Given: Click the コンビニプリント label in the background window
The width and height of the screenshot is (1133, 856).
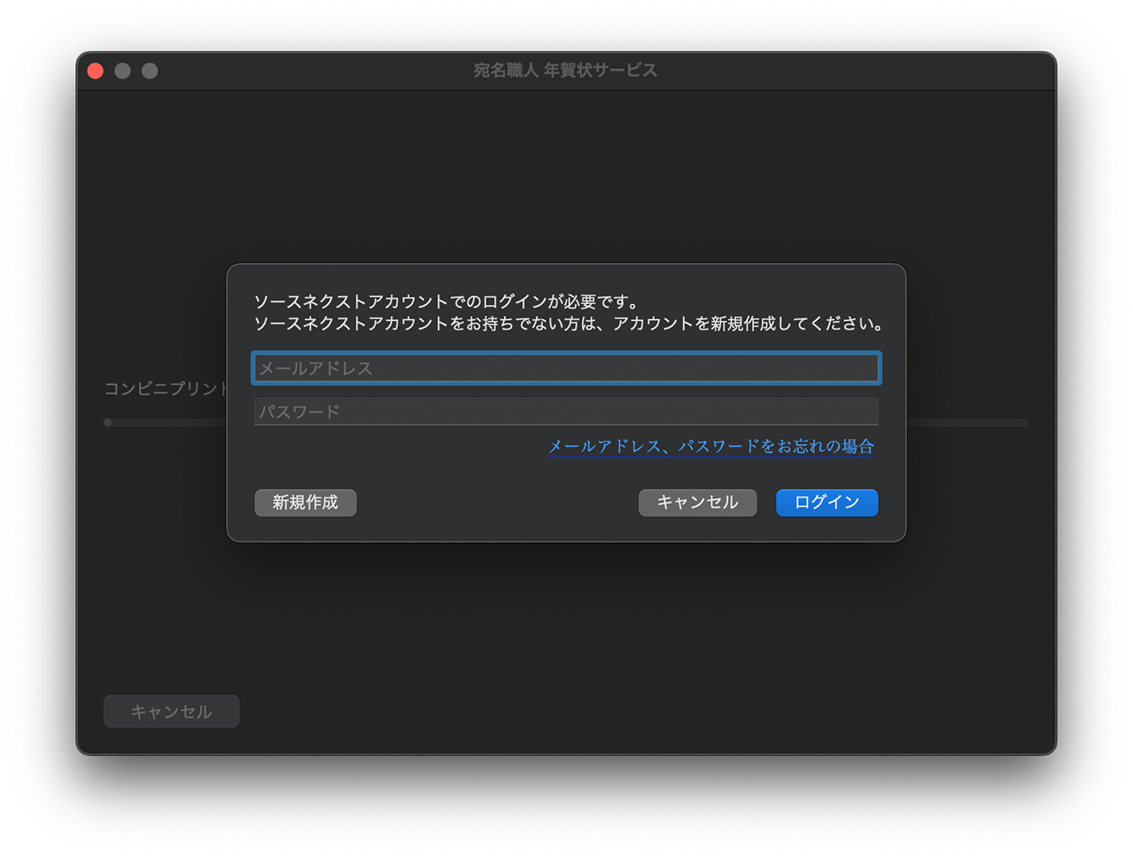Looking at the screenshot, I should 166,388.
